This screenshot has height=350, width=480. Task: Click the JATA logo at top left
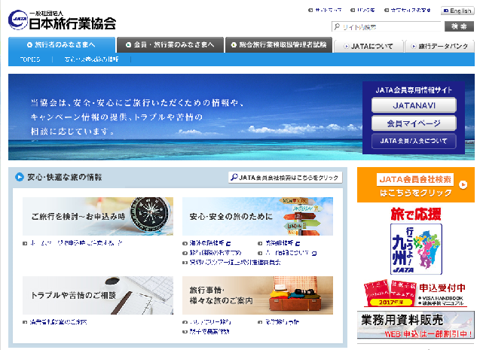pos(63,20)
